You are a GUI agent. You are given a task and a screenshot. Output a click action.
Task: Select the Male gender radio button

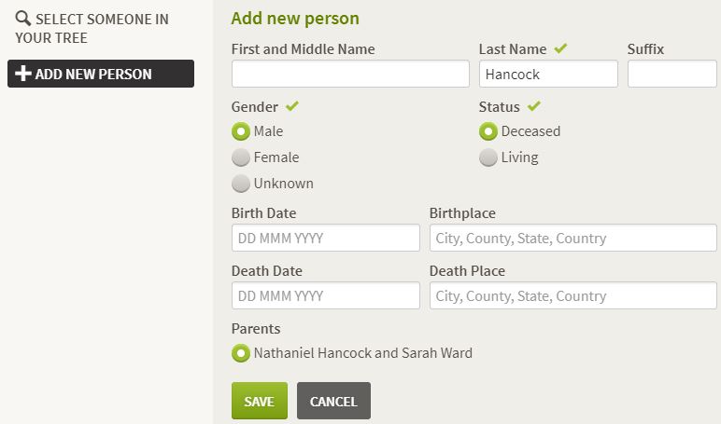(241, 131)
